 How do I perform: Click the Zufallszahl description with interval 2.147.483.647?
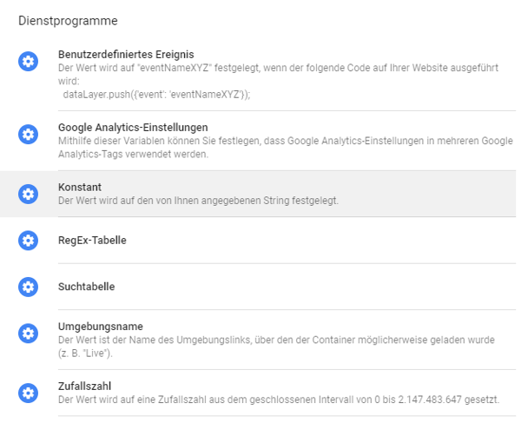(x=279, y=400)
